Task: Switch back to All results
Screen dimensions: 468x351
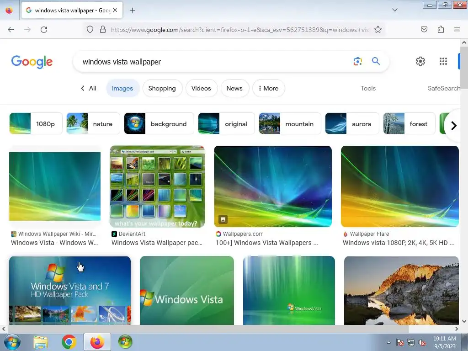Action: 88,88
